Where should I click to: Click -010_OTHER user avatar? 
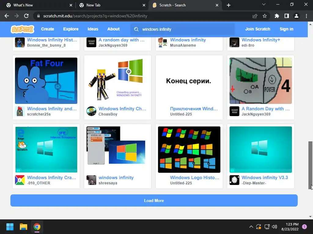click(x=20, y=180)
